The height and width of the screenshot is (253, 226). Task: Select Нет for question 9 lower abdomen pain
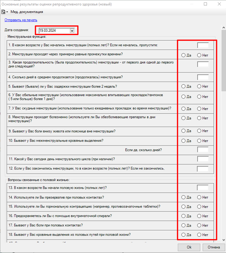click(202, 131)
